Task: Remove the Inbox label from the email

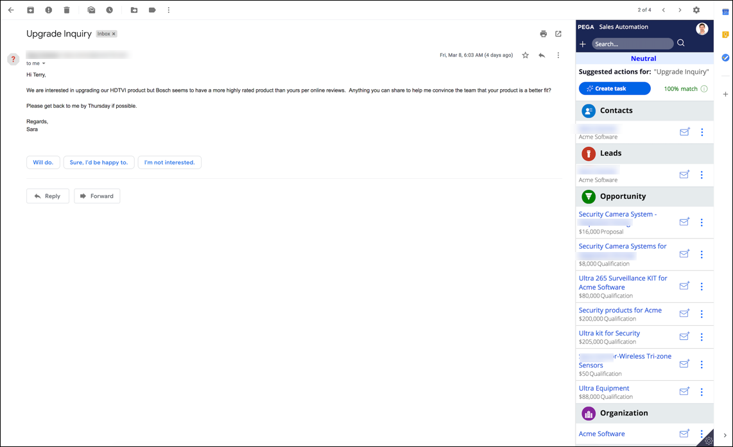Action: [114, 34]
